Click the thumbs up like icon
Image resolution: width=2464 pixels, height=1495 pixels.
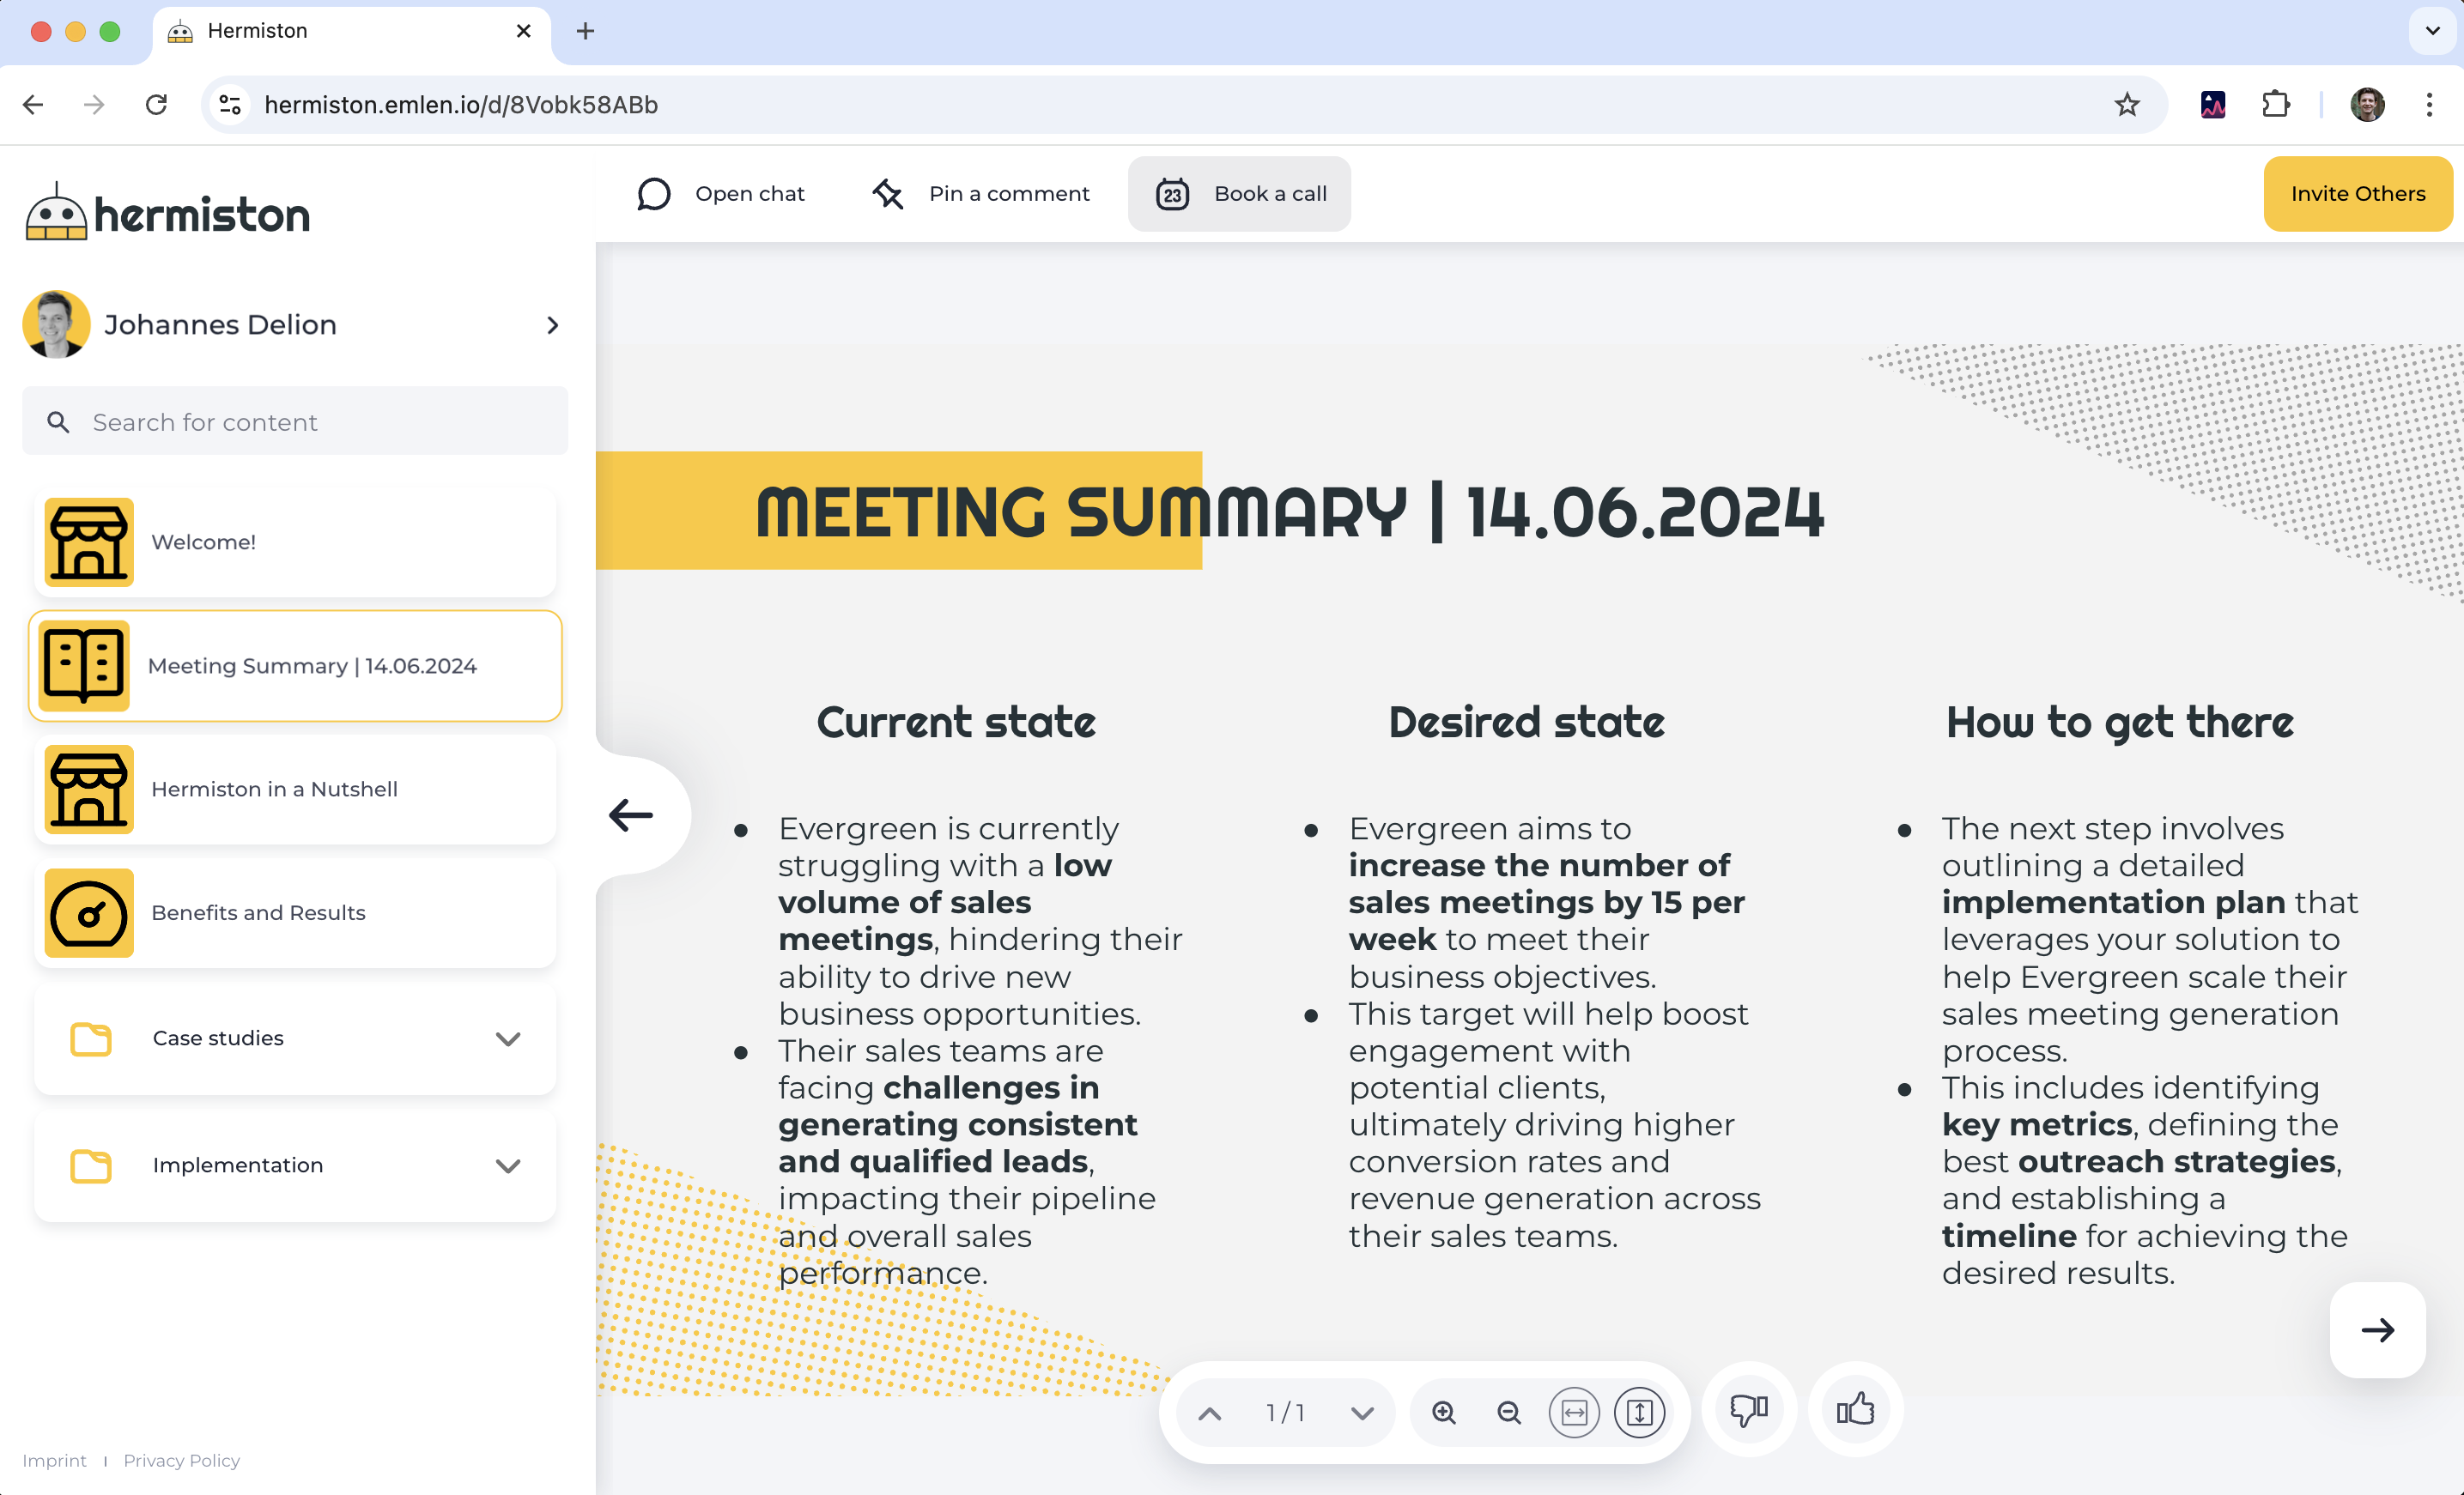tap(1855, 1410)
